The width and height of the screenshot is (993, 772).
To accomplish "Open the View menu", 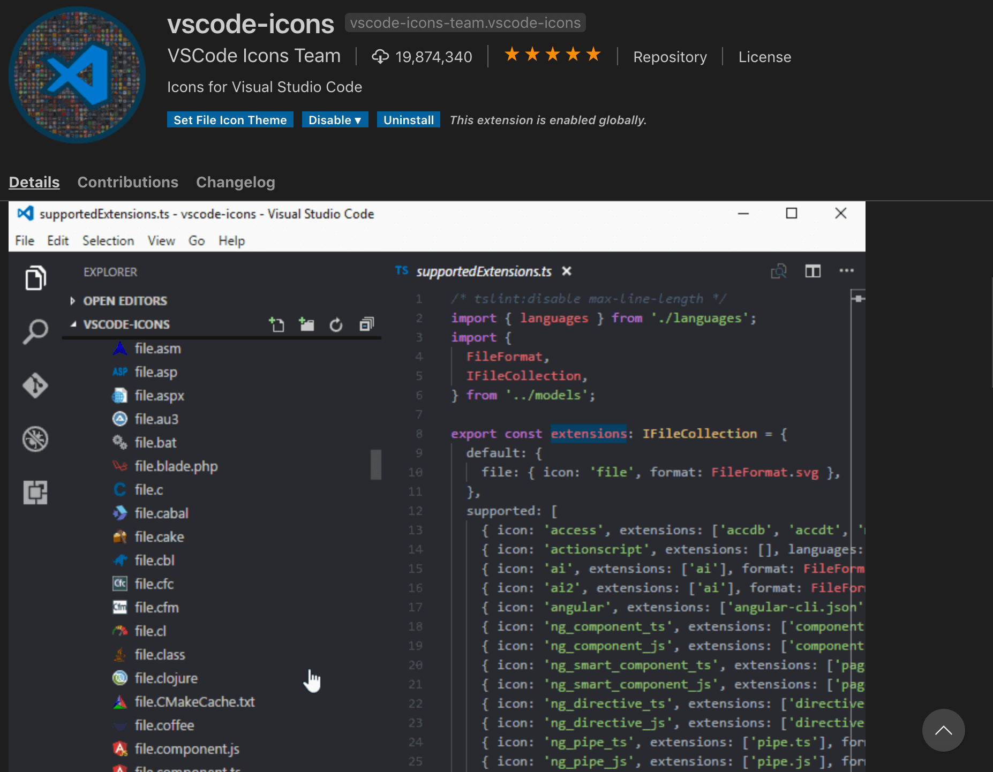I will tap(161, 240).
